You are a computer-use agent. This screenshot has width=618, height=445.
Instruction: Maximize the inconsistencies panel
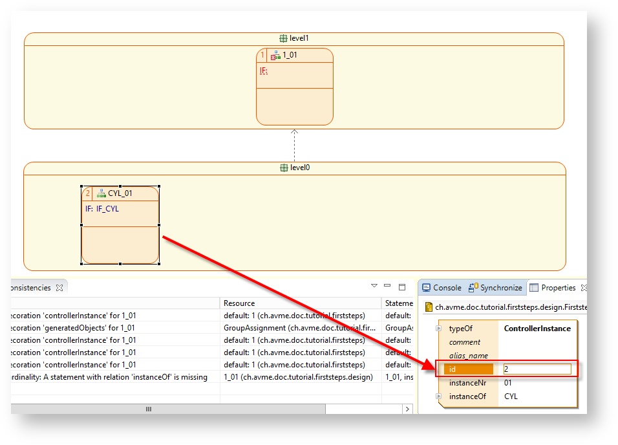coord(402,287)
